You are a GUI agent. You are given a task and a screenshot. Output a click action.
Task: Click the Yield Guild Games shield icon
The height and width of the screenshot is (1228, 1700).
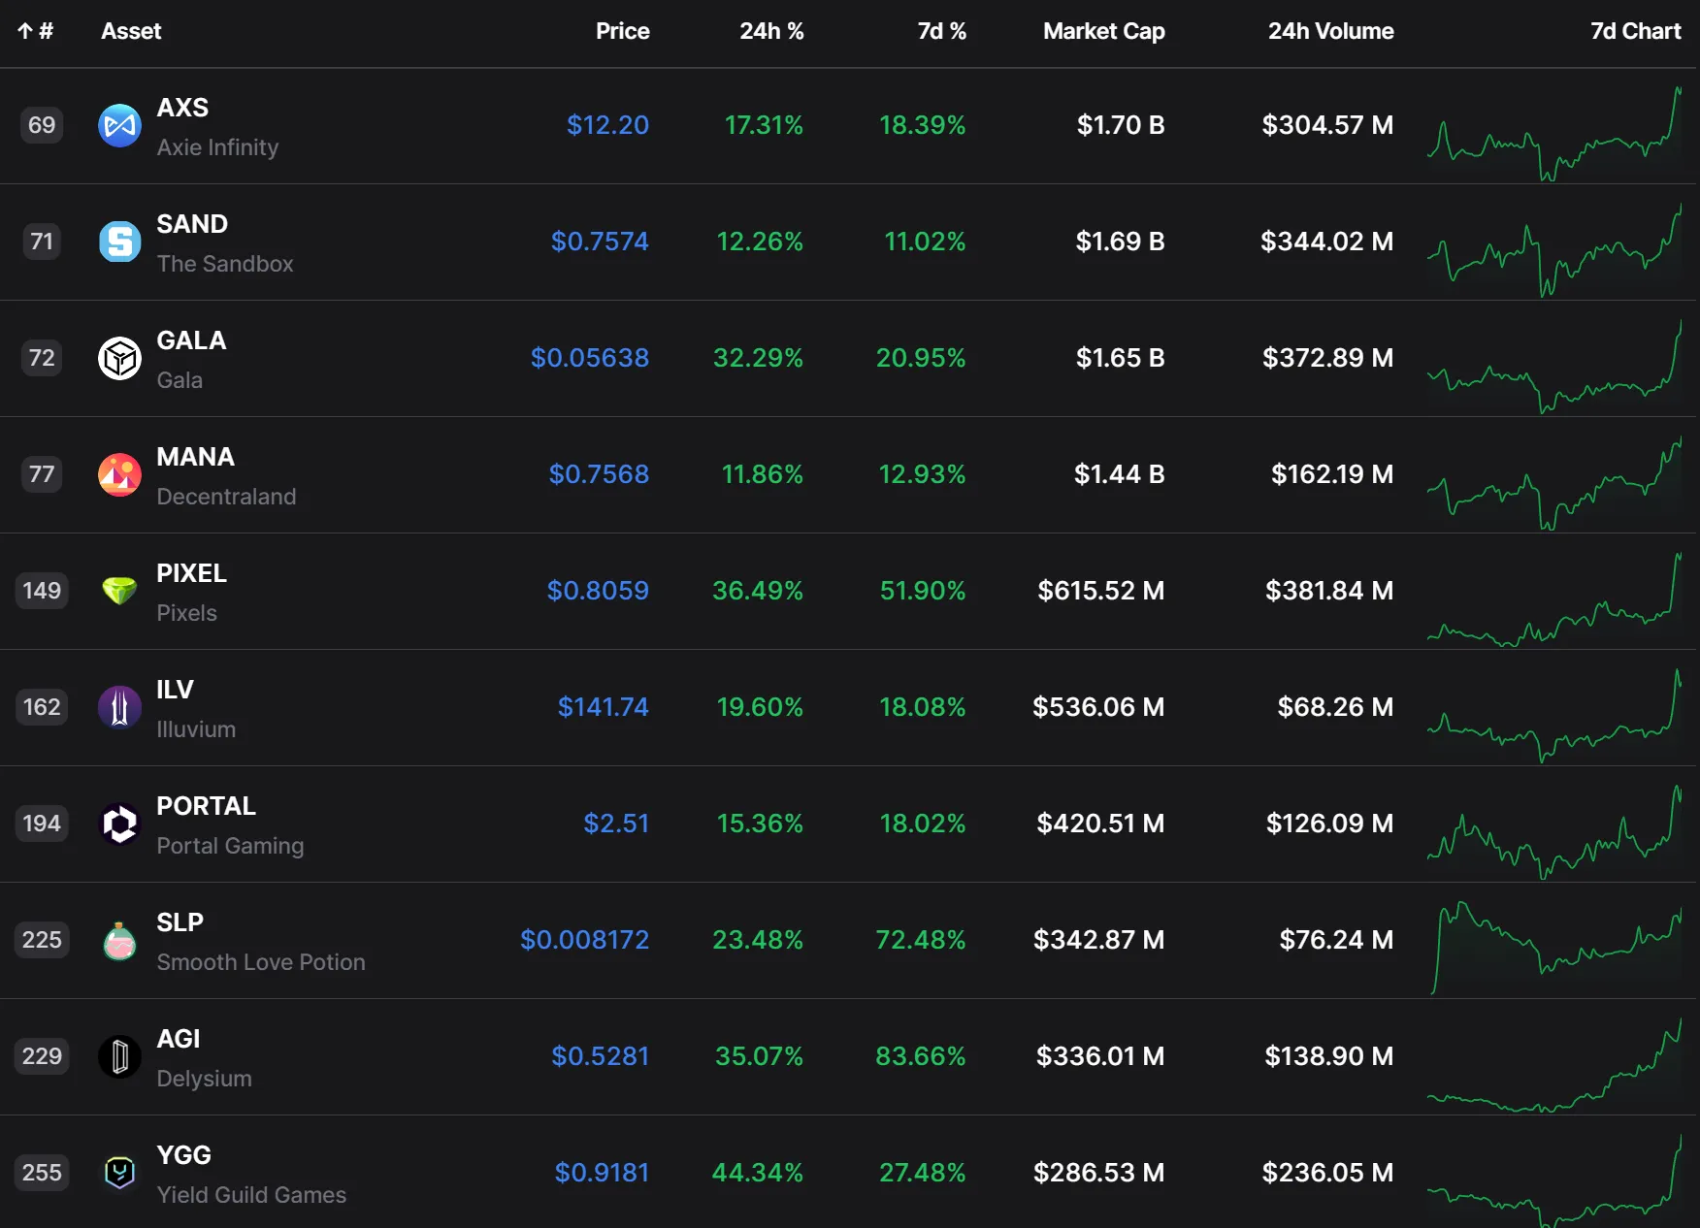(119, 1173)
